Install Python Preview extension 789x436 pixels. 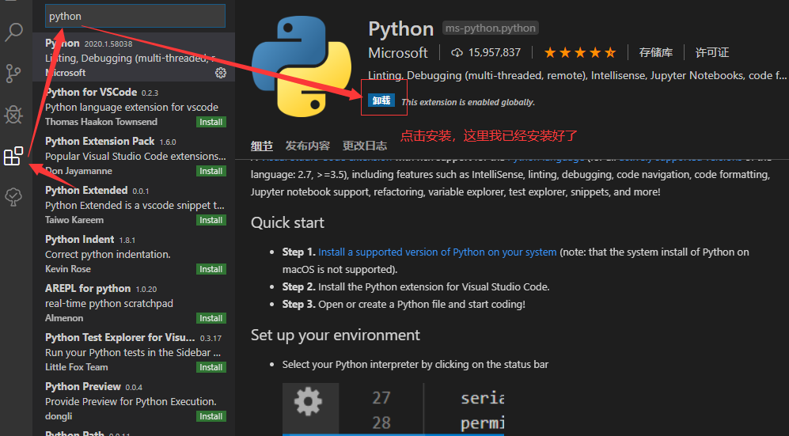(211, 416)
